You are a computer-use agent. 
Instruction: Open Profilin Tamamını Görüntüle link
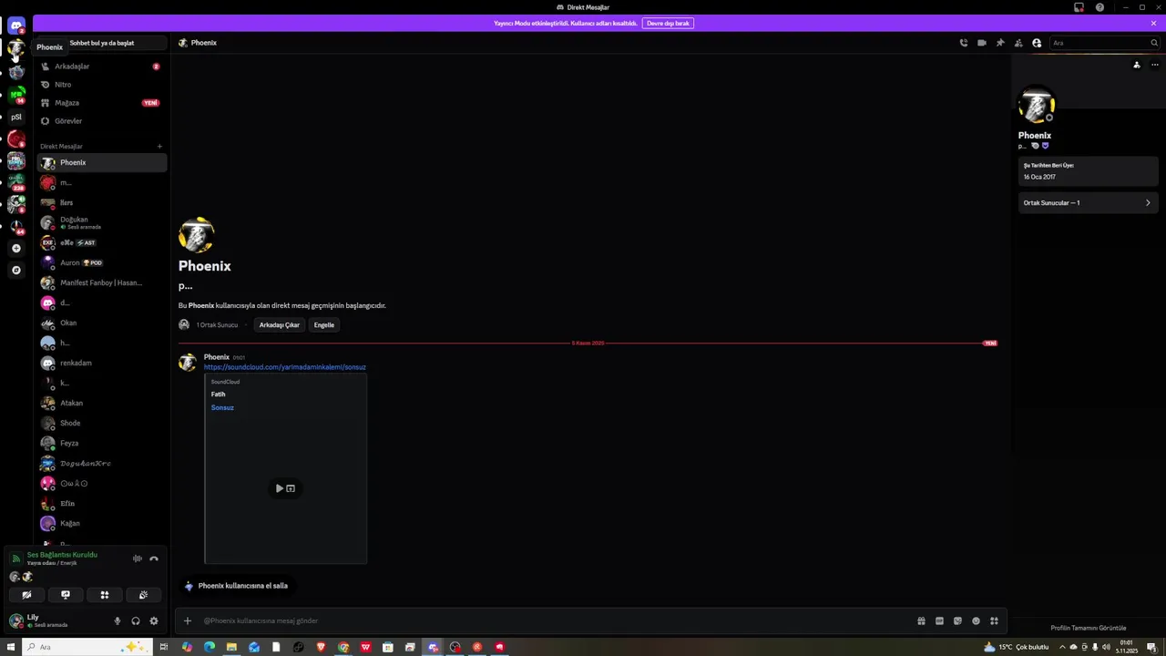click(1089, 628)
